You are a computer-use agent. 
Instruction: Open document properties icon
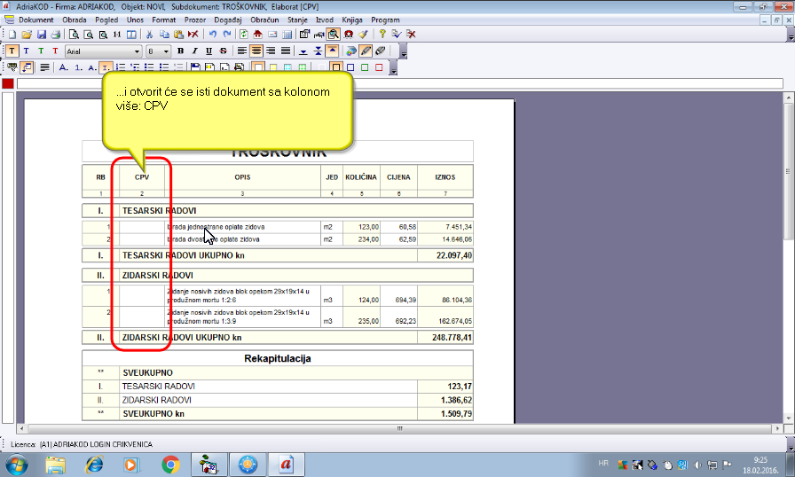[x=304, y=35]
